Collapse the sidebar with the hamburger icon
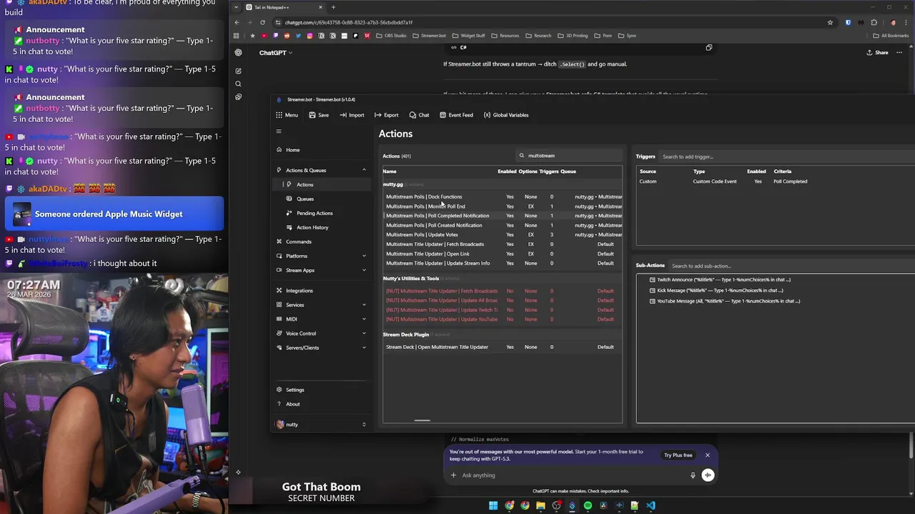The width and height of the screenshot is (915, 514). (x=279, y=131)
